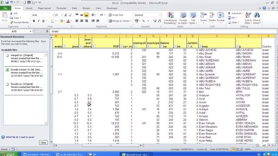Click the Name Box showing A49

(x=14, y=31)
